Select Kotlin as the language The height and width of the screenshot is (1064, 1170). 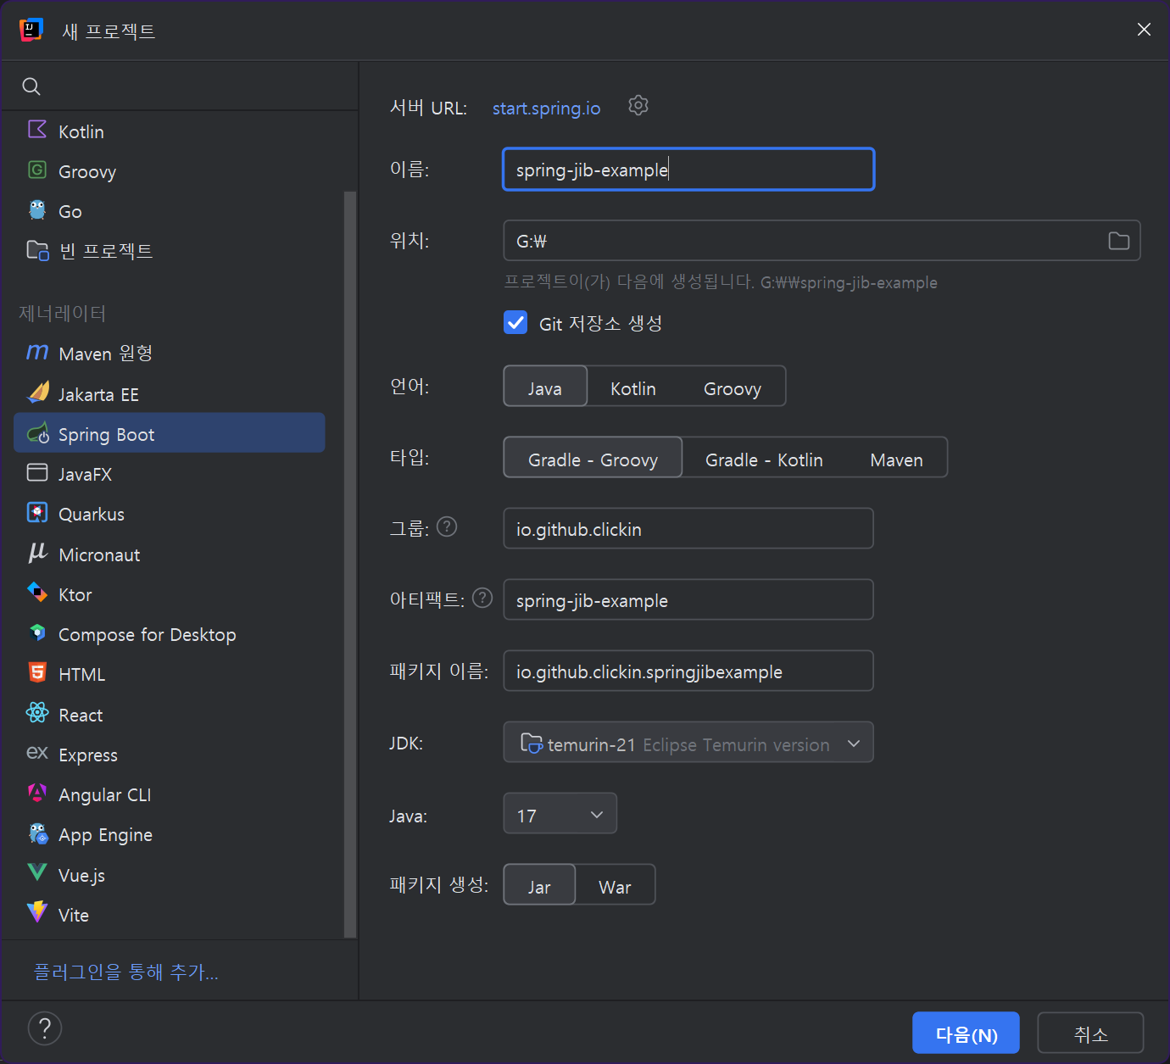pos(633,387)
